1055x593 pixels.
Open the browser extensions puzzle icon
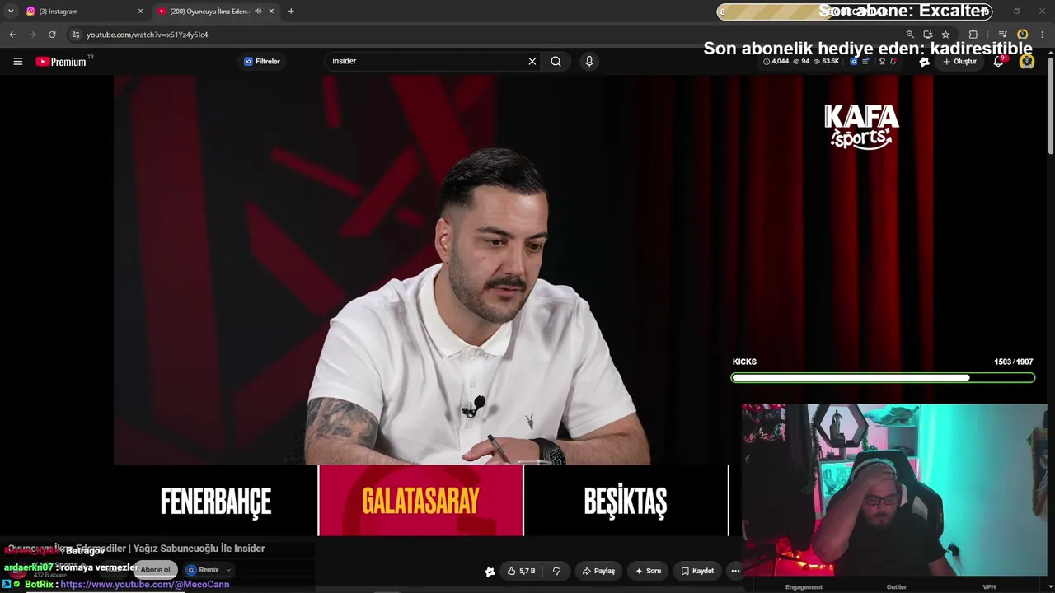point(973,35)
